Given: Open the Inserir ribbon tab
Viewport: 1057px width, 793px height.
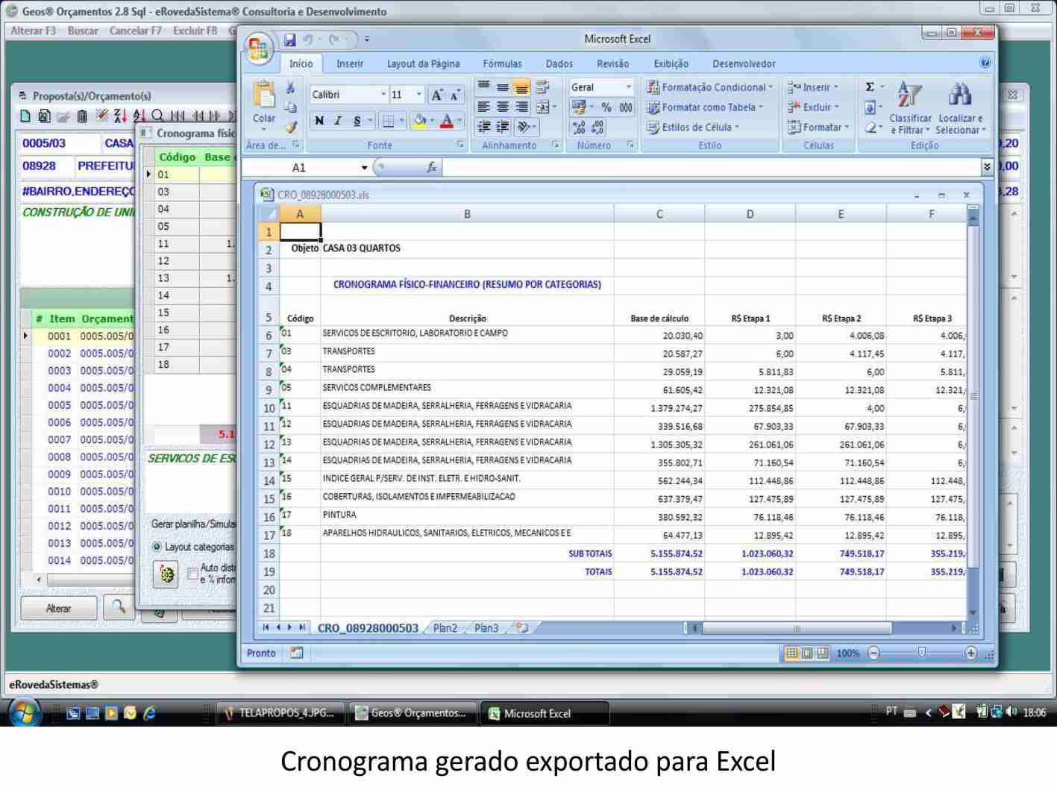Looking at the screenshot, I should pyautogui.click(x=350, y=64).
